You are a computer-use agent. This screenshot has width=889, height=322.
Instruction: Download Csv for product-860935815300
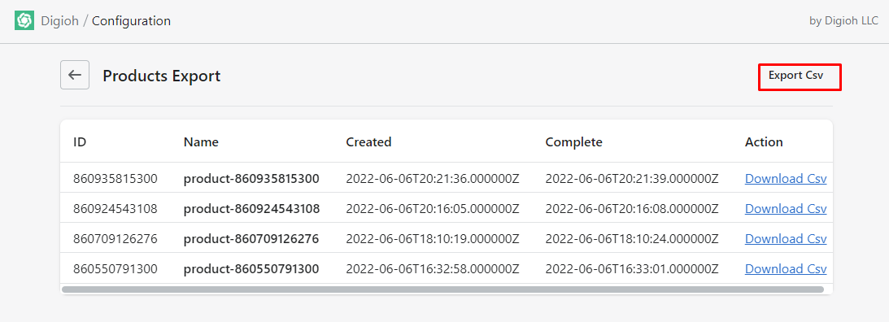pyautogui.click(x=785, y=179)
